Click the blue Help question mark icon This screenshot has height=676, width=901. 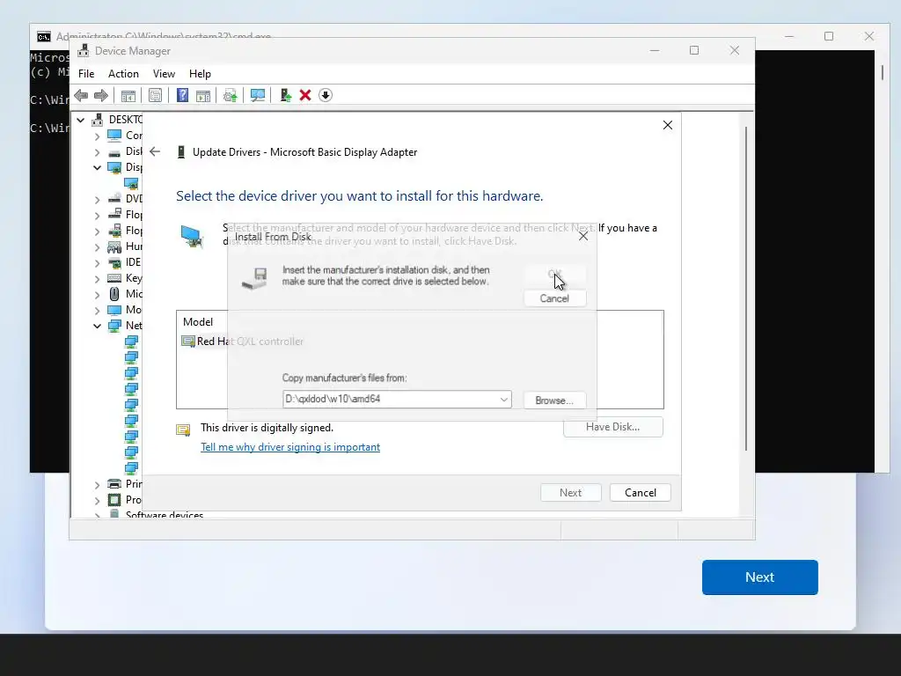182,95
